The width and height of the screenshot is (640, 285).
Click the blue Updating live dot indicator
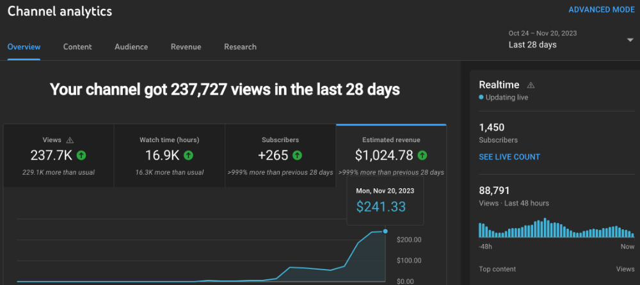click(481, 97)
